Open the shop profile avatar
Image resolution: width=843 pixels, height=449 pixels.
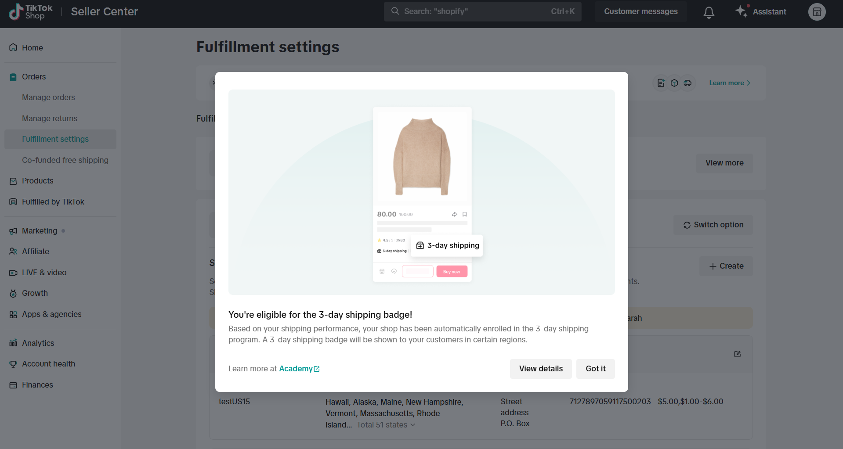pos(817,12)
